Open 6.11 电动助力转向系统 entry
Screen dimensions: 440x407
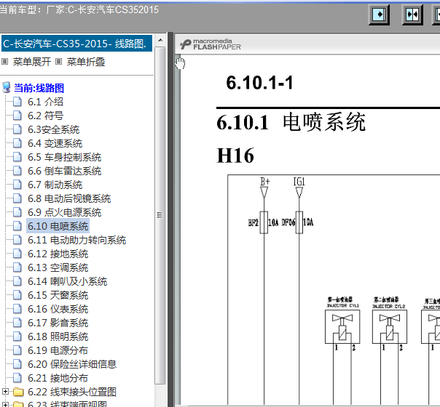(77, 240)
